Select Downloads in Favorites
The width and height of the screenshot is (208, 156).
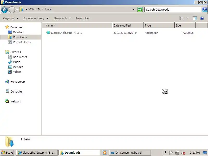pyautogui.click(x=20, y=37)
